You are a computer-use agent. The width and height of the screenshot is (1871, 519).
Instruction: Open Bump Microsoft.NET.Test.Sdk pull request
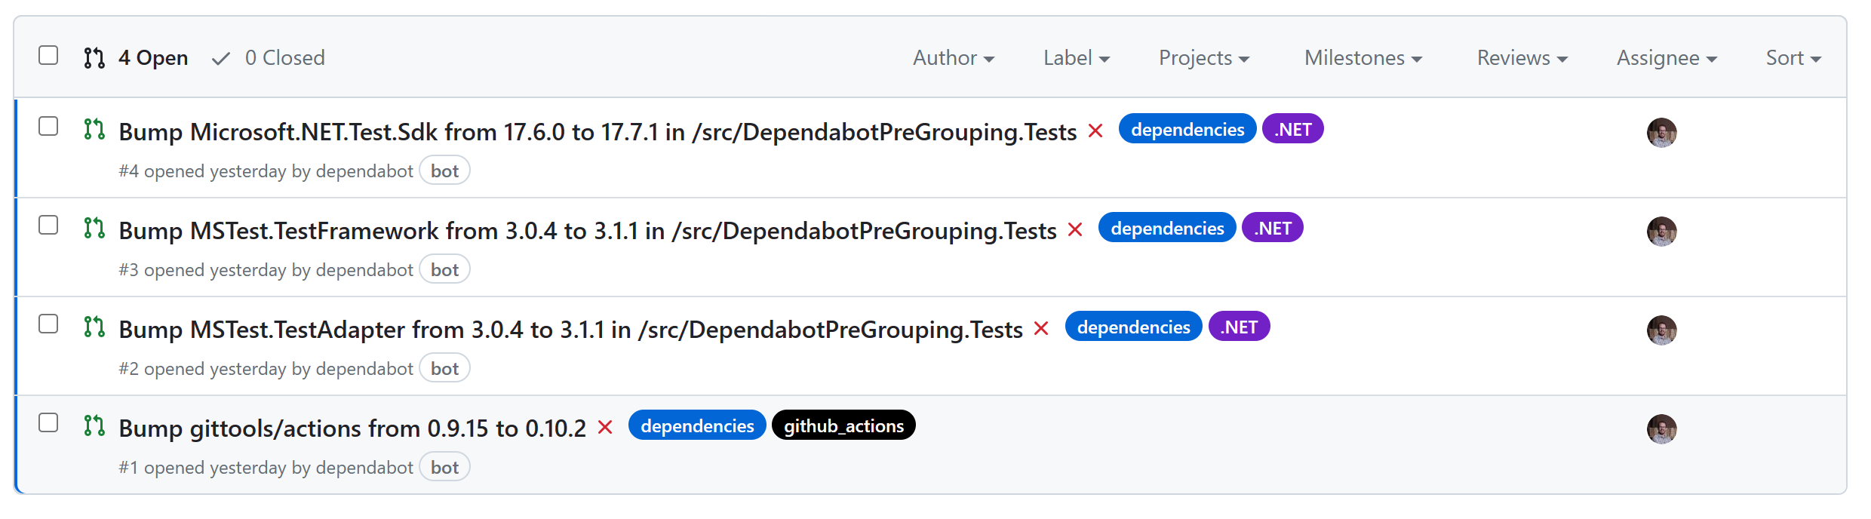click(598, 132)
